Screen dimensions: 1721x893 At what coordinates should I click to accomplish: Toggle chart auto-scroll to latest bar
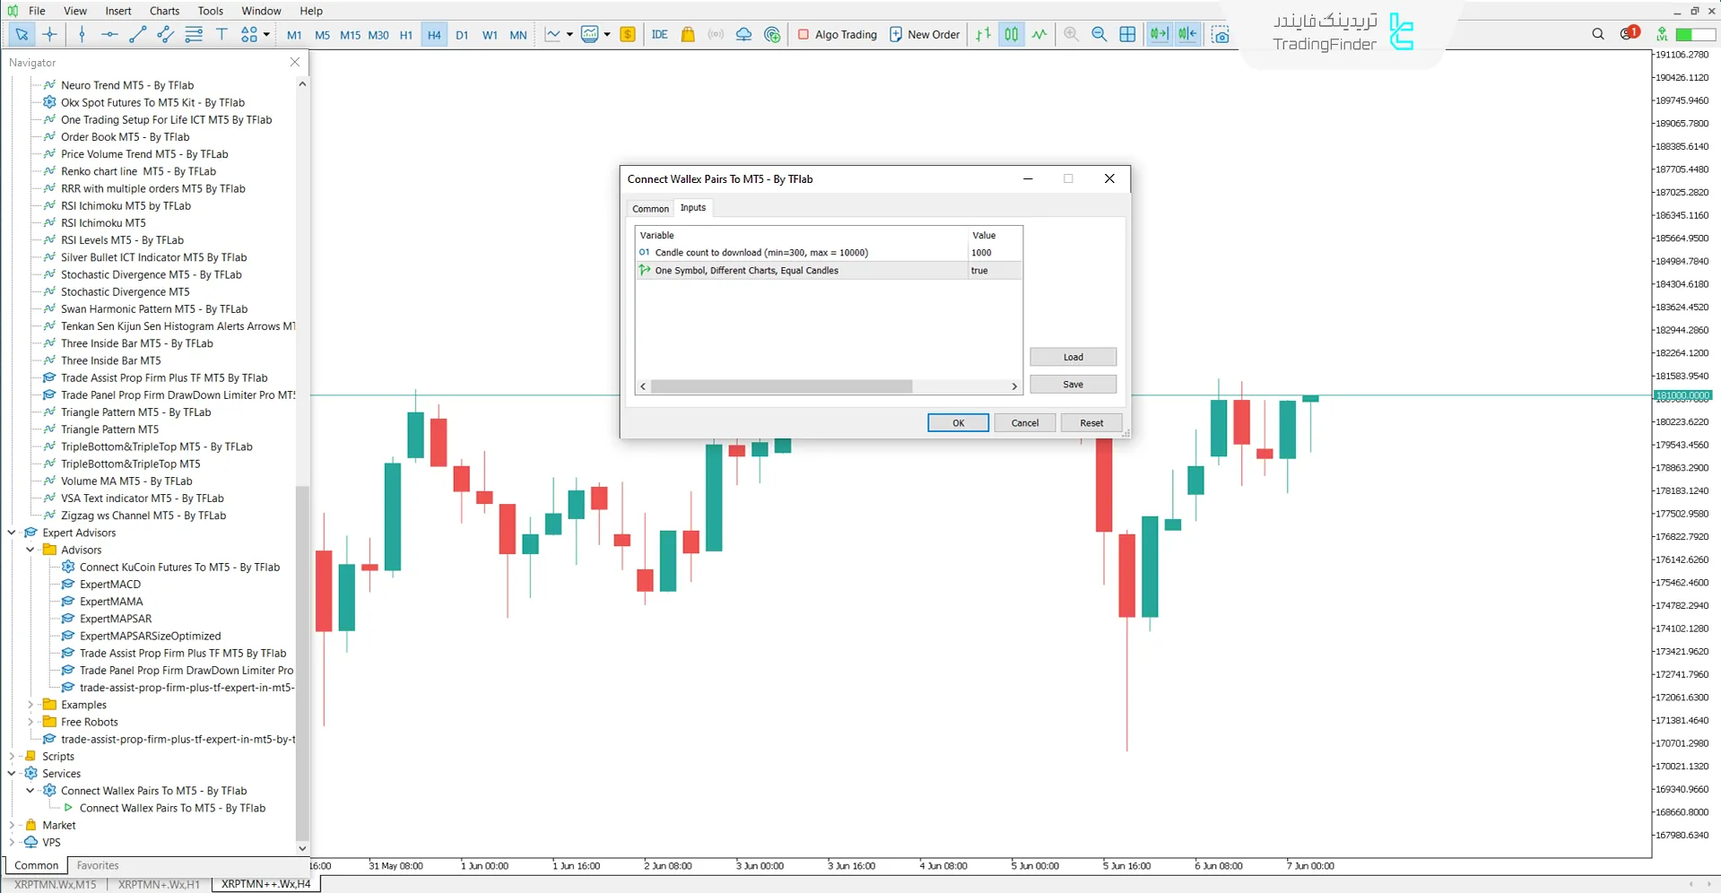[1159, 34]
